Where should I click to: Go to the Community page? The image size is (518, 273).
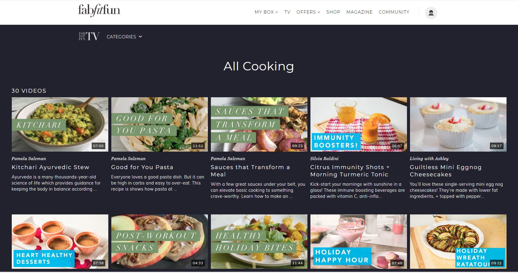(394, 12)
